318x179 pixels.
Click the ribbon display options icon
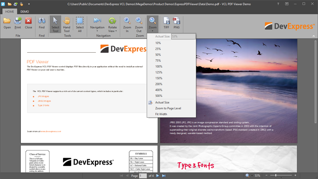[x=287, y=4]
